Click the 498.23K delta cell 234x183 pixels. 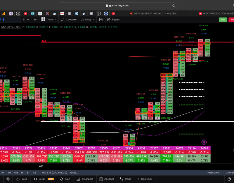[x=141, y=156]
